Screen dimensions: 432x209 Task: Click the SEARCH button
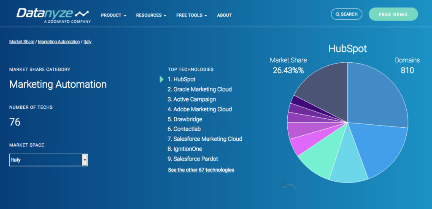click(346, 14)
